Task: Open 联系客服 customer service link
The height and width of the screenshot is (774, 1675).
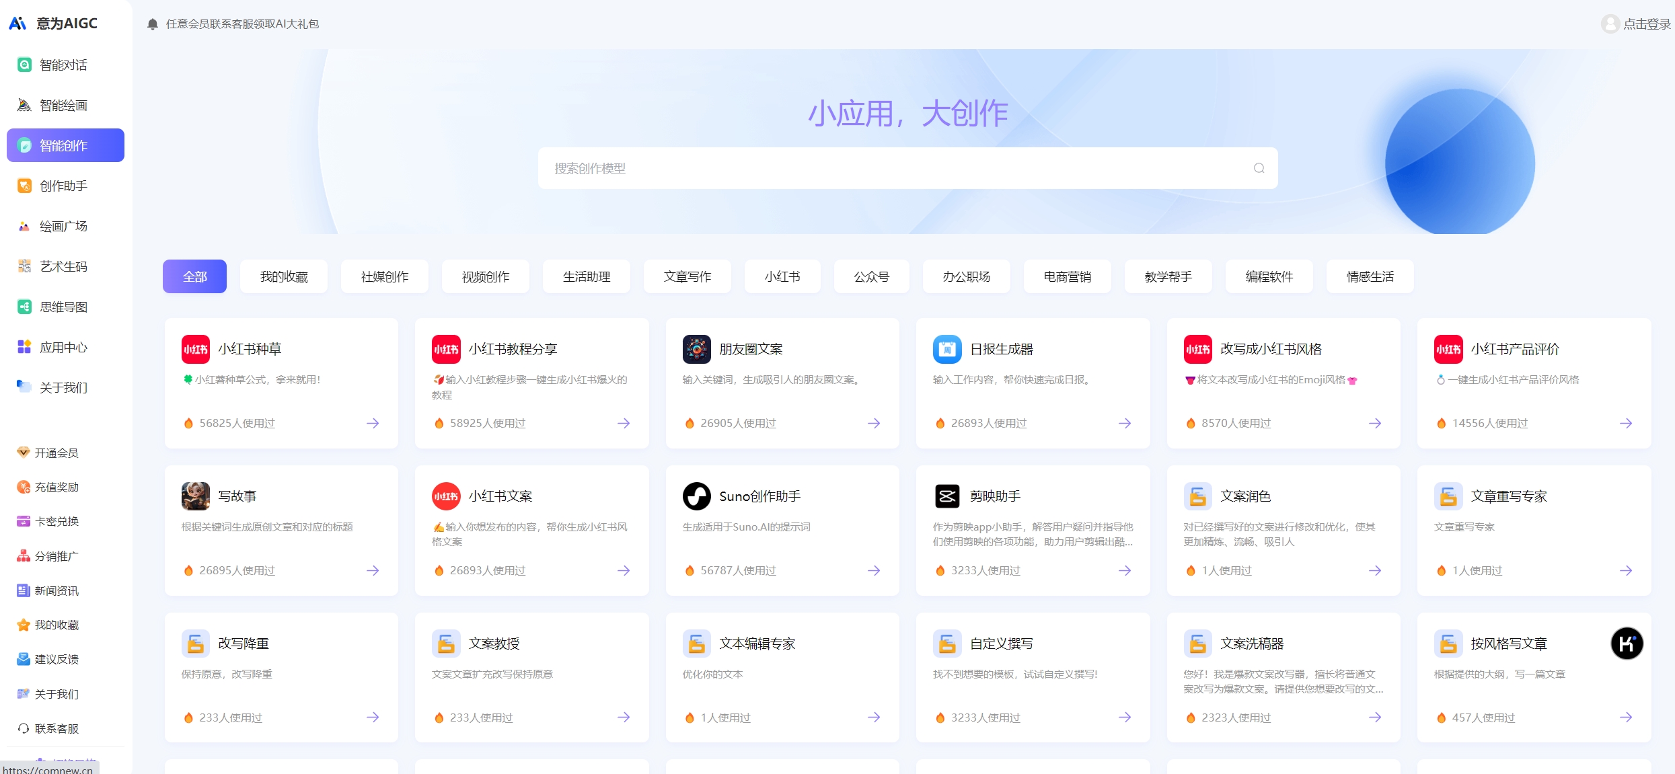Action: coord(57,728)
